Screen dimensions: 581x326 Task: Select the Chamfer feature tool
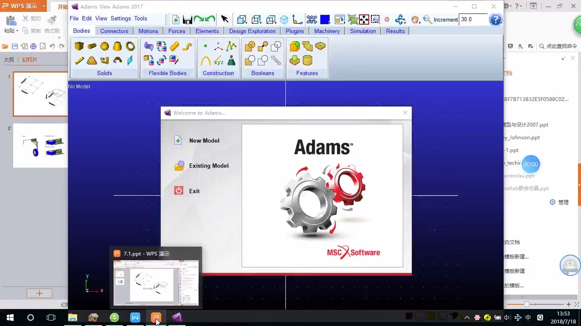tap(307, 46)
